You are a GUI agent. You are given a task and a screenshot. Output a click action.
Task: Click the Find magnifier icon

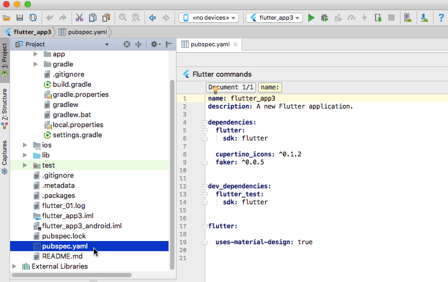coord(123,18)
